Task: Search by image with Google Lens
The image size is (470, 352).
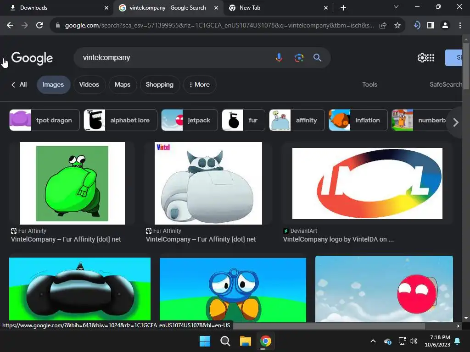Action: (x=299, y=57)
